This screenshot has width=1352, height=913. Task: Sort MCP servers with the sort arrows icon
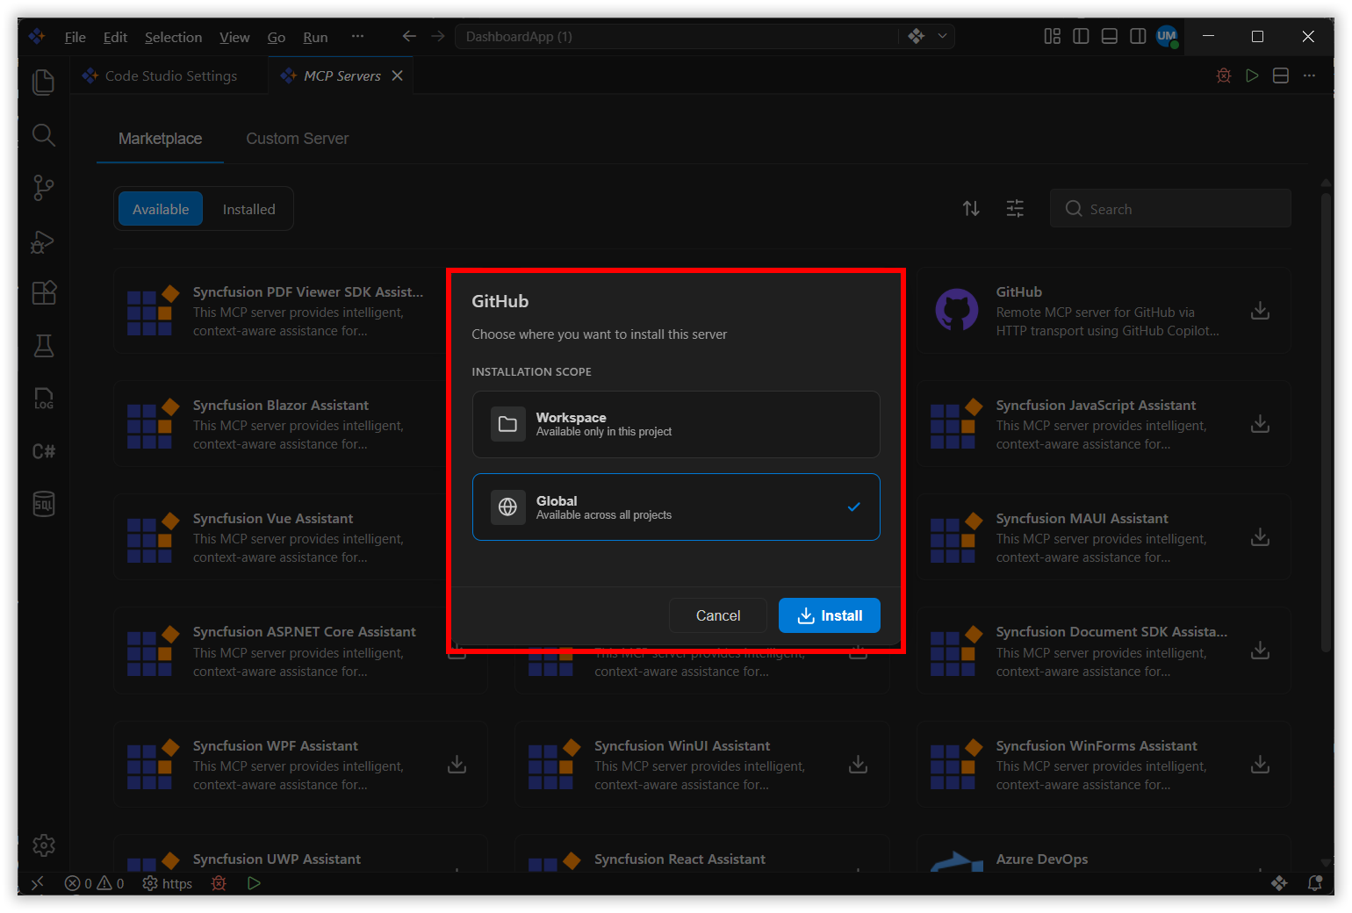click(x=971, y=208)
